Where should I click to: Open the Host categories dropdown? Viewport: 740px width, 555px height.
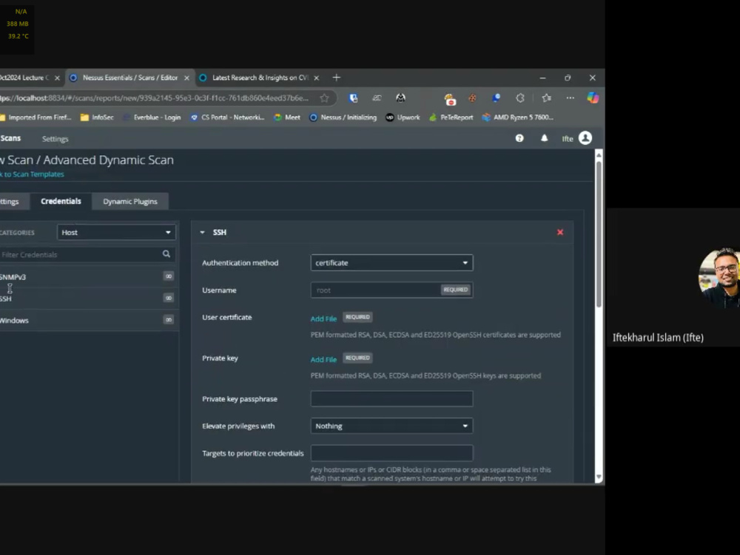[116, 232]
